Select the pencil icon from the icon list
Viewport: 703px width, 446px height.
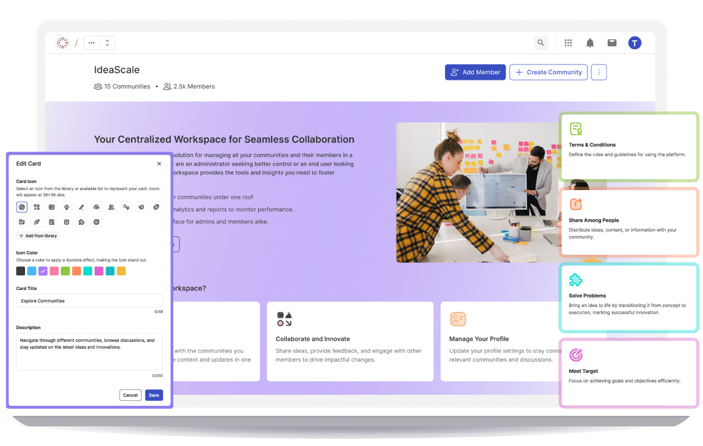click(x=81, y=207)
